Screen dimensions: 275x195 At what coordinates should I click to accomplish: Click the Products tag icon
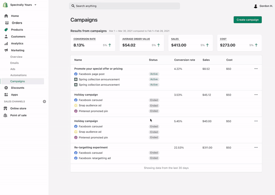click(6, 30)
